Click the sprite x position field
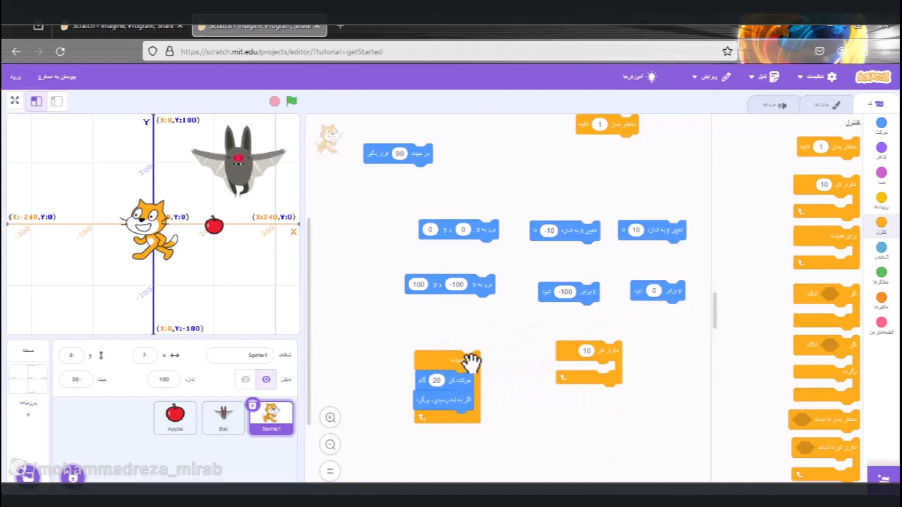902x507 pixels. tap(145, 355)
